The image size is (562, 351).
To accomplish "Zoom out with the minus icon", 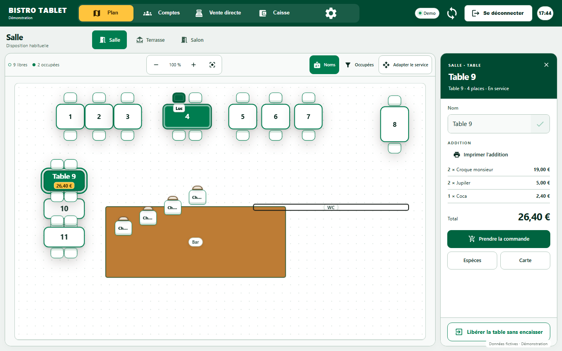I will coord(156,65).
